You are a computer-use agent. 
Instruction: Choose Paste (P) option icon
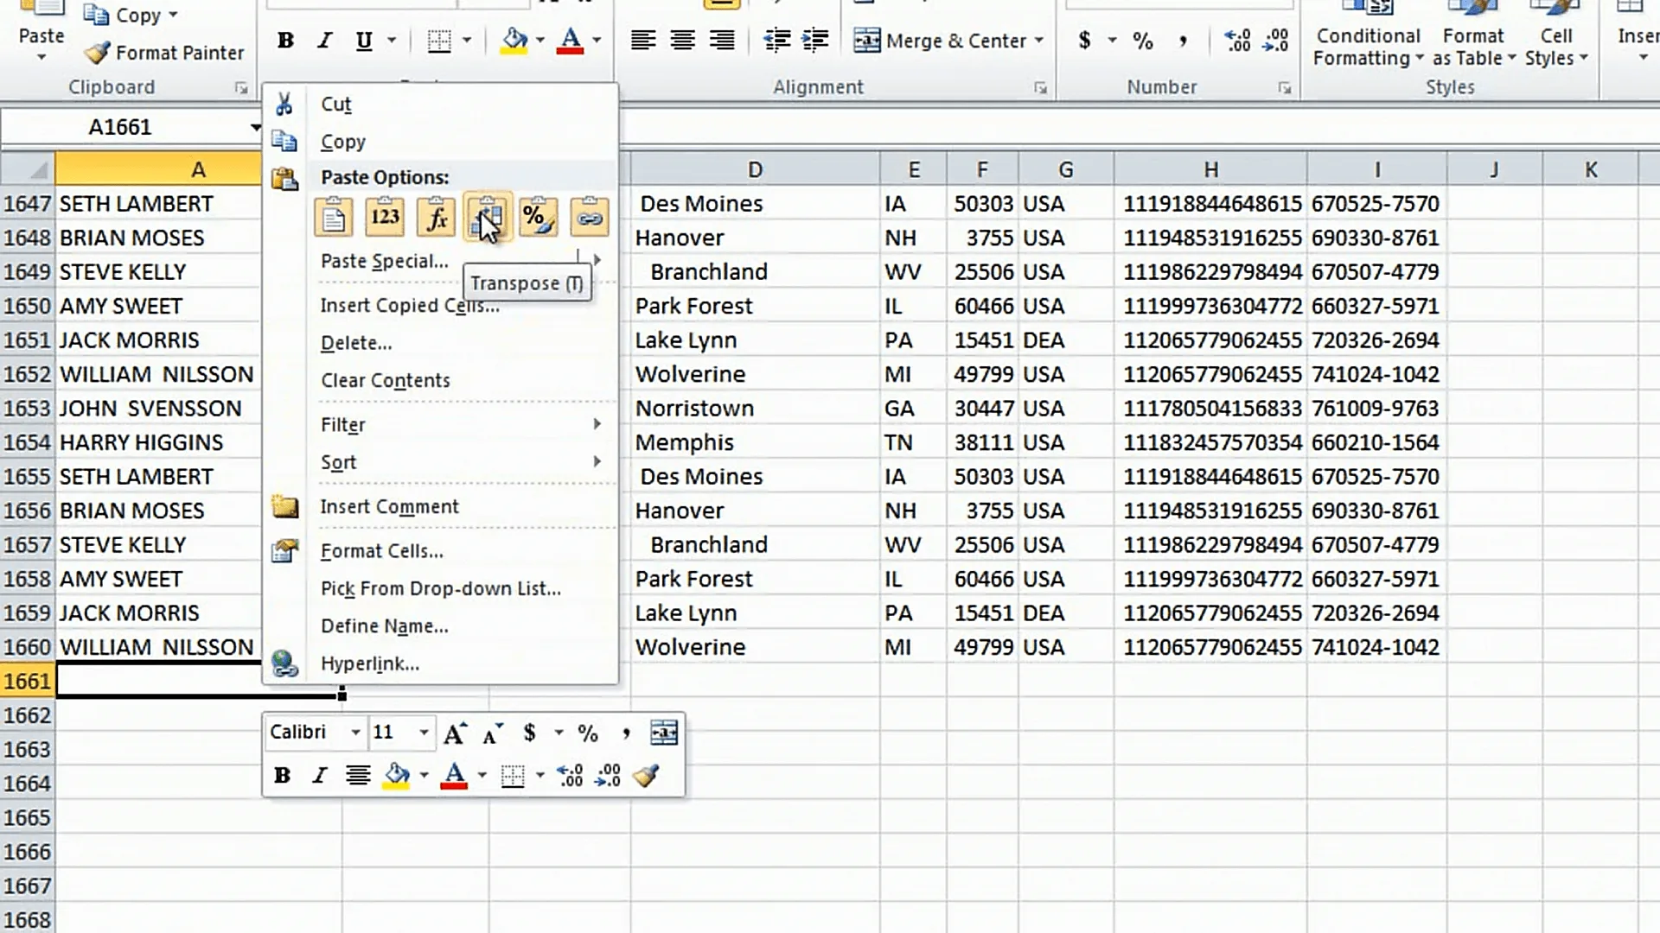tap(334, 217)
